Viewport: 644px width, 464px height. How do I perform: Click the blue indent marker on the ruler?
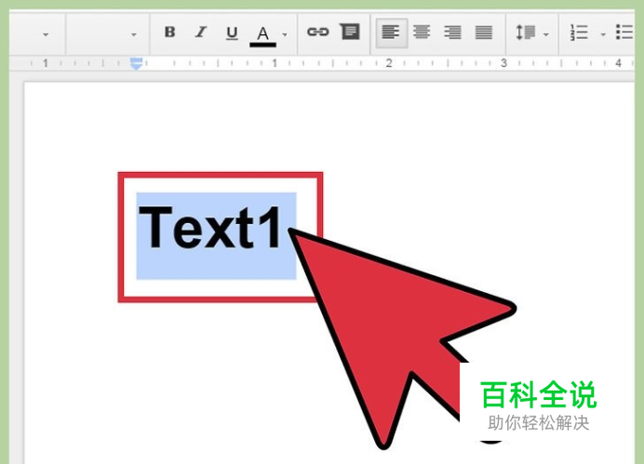pos(137,63)
